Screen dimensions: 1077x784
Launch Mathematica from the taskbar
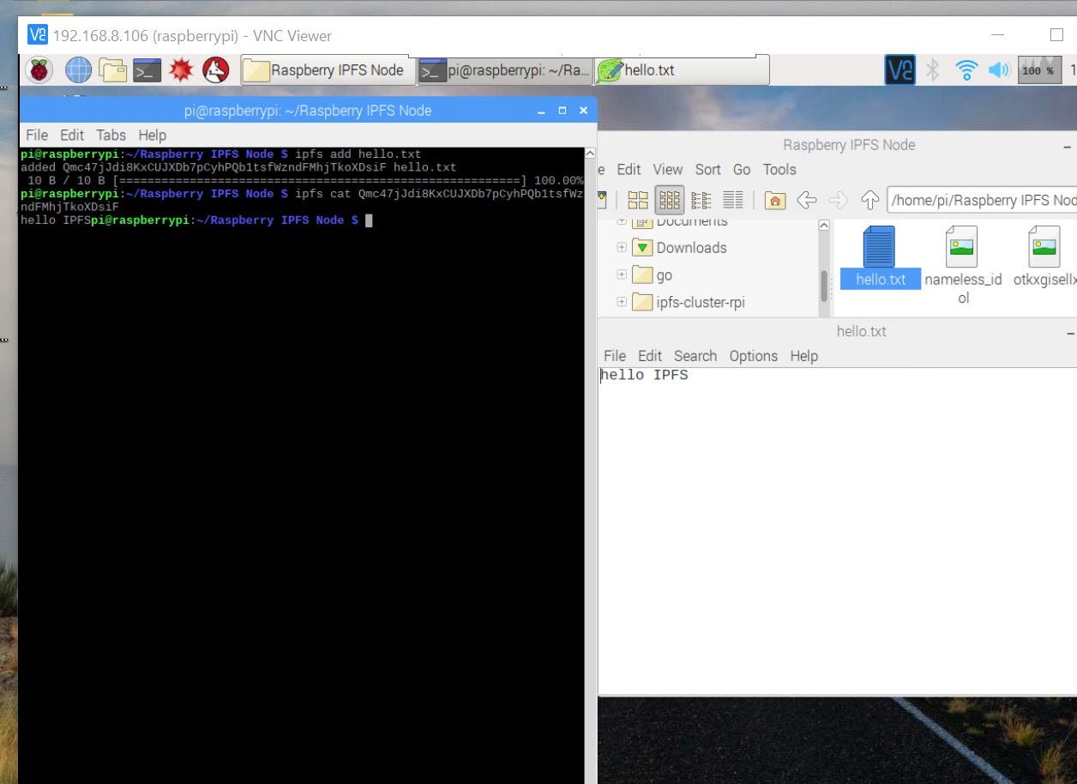pos(181,69)
